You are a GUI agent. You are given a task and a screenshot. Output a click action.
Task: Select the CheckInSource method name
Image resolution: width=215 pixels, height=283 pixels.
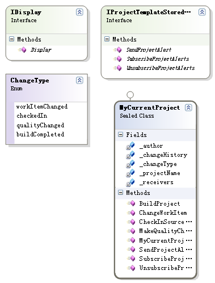click(x=166, y=222)
